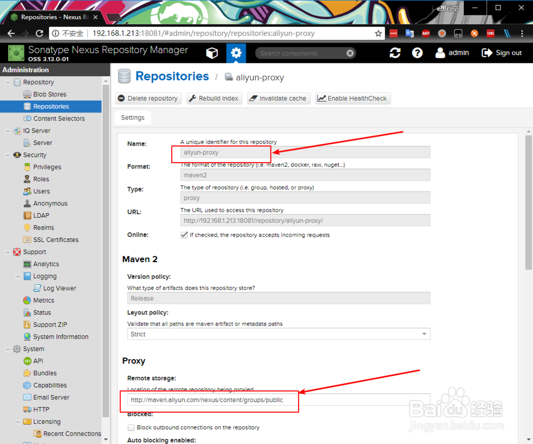Image resolution: width=533 pixels, height=444 pixels.
Task: Click Enable HealthCheck button
Action: point(352,98)
